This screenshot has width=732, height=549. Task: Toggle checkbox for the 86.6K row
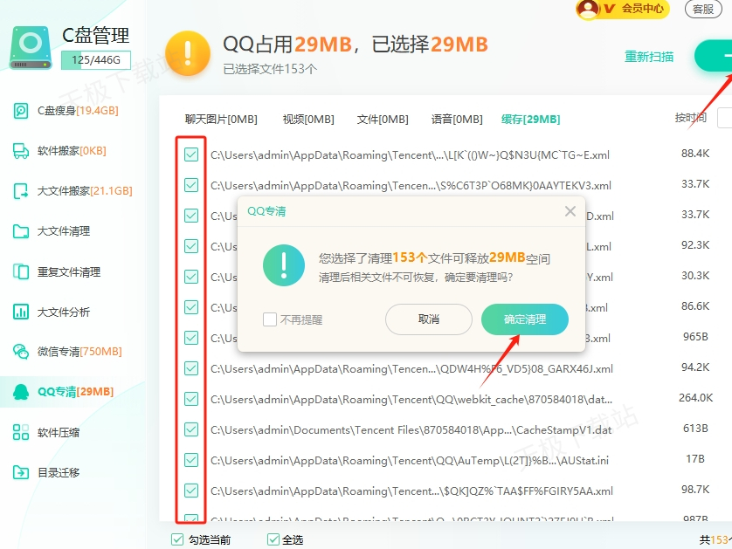click(x=191, y=307)
